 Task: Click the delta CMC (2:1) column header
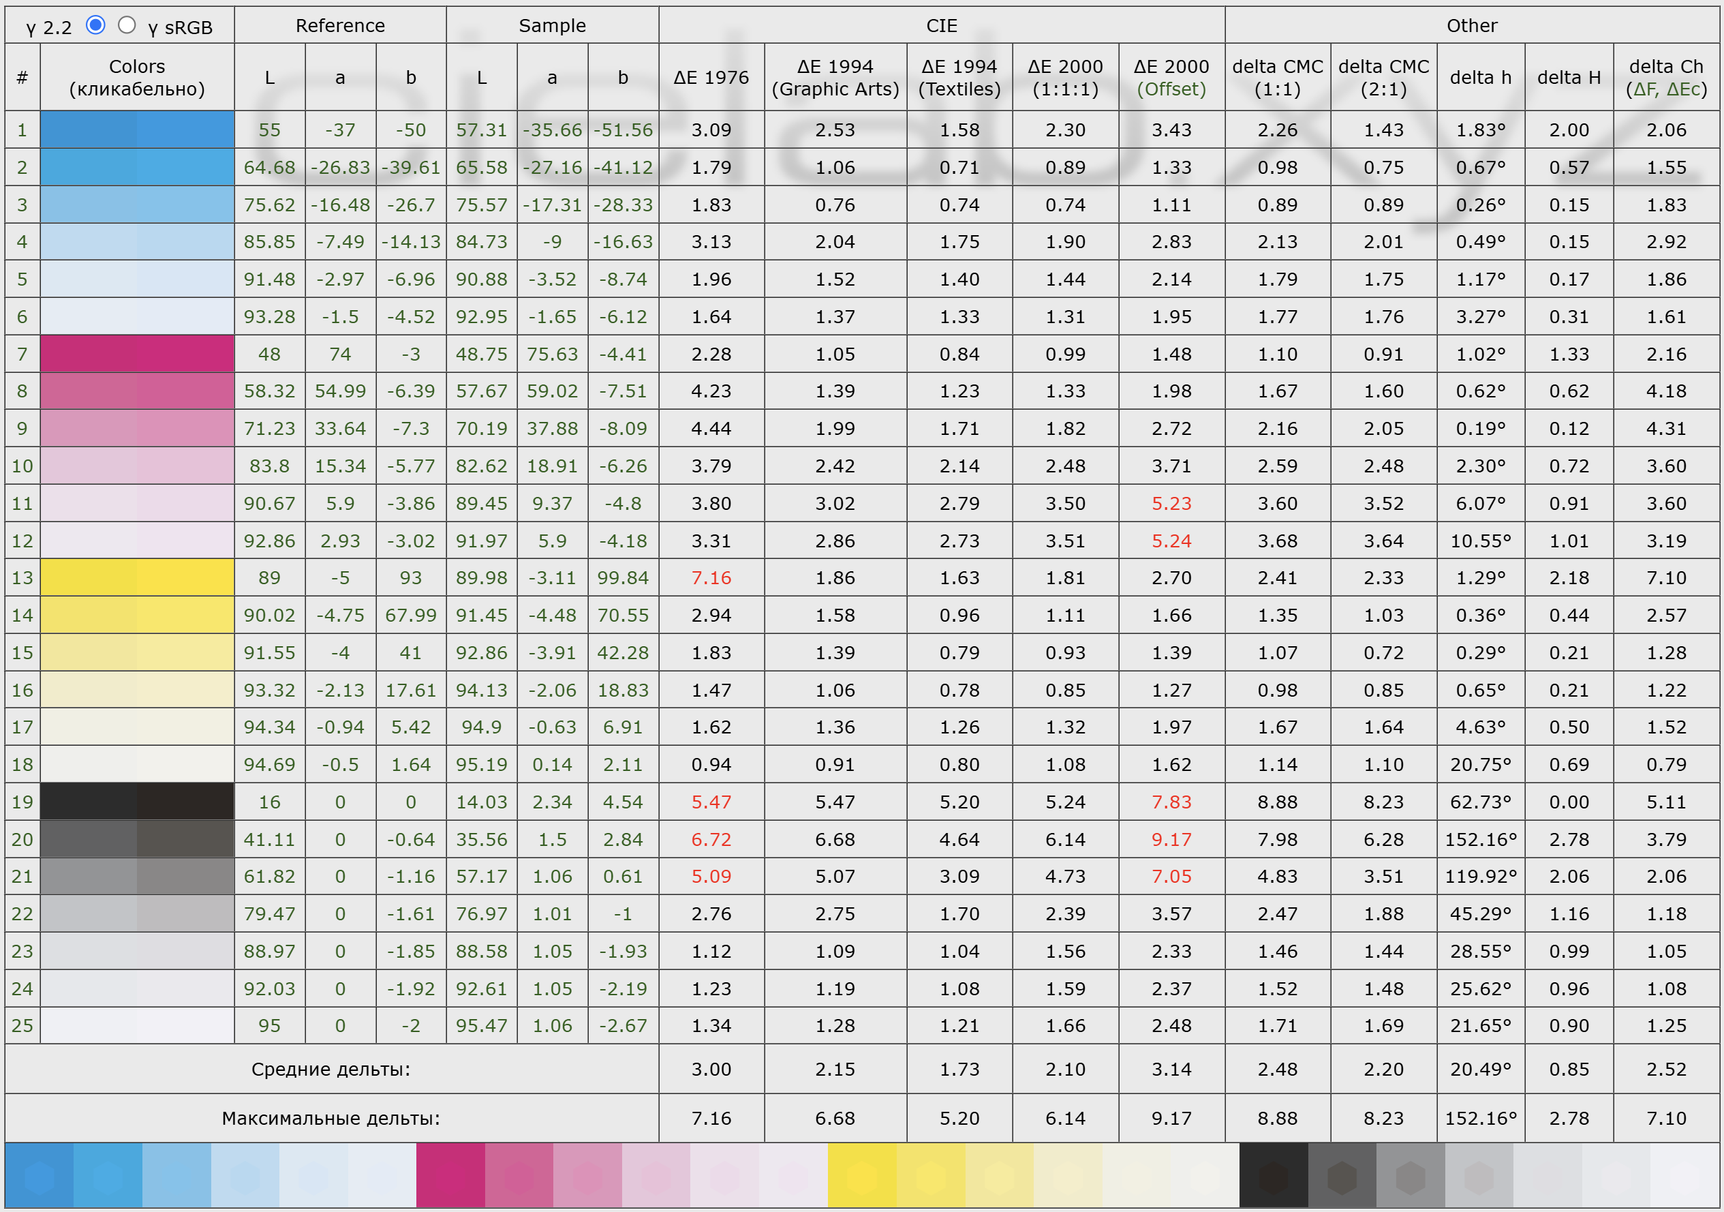coord(1383,77)
